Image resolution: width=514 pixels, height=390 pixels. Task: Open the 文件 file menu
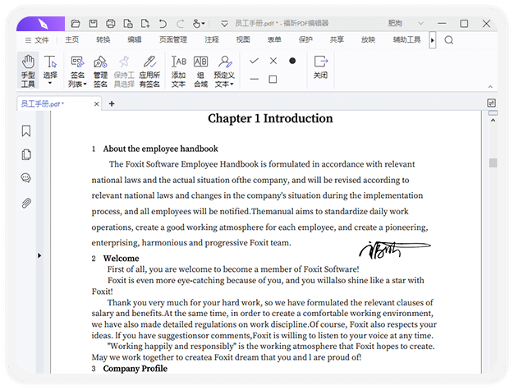pyautogui.click(x=37, y=40)
